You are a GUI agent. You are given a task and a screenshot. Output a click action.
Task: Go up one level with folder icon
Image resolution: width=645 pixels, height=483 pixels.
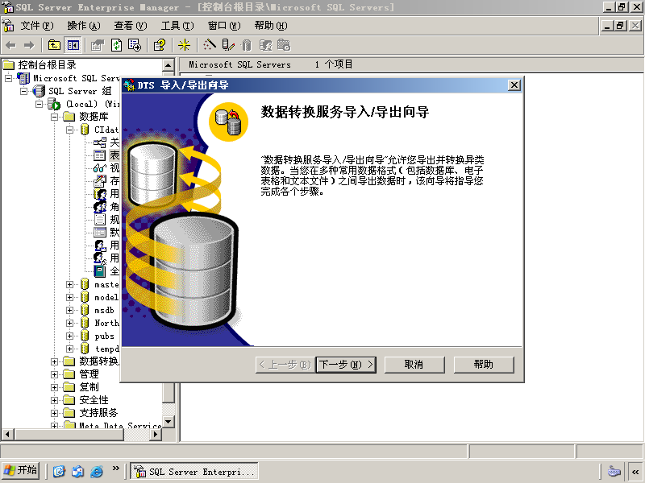54,45
